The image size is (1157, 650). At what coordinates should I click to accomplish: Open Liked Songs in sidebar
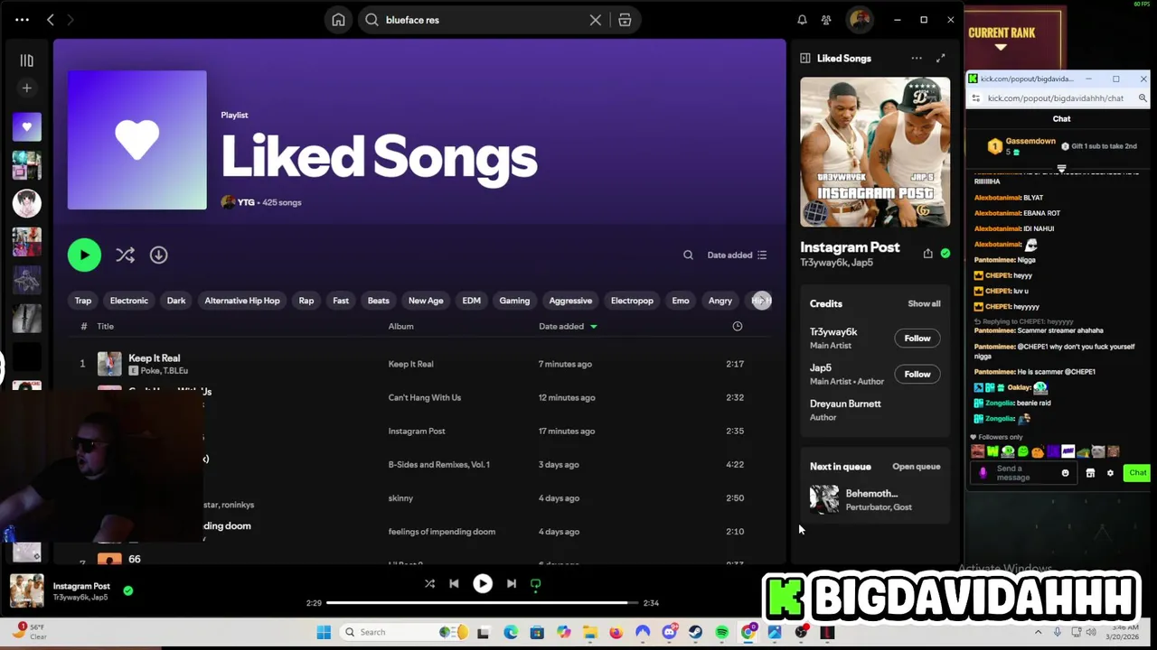pos(27,127)
